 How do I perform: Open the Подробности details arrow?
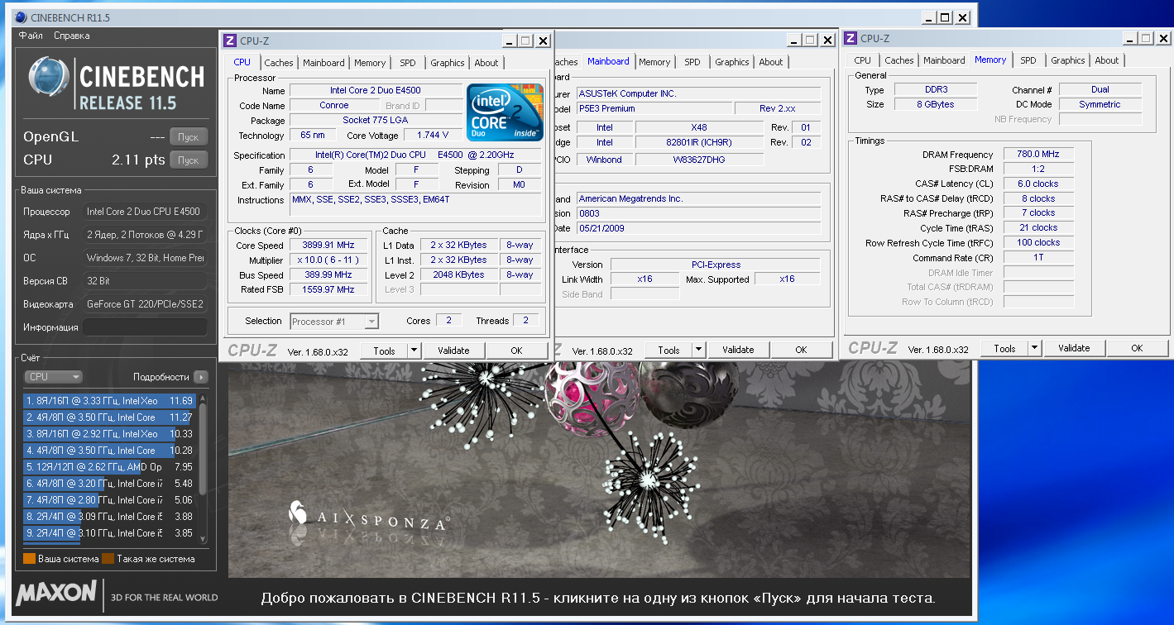[x=201, y=377]
